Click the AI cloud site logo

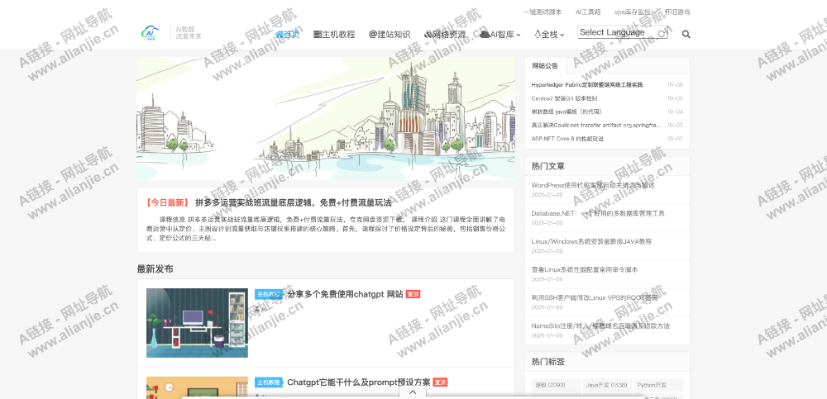pyautogui.click(x=151, y=32)
